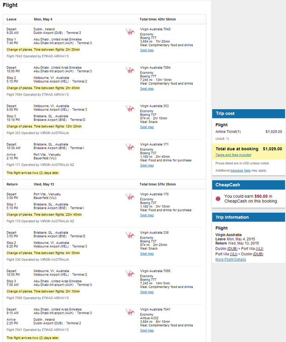Click Virgin Australia logo for flight 7041
The image size is (286, 342).
tap(130, 312)
